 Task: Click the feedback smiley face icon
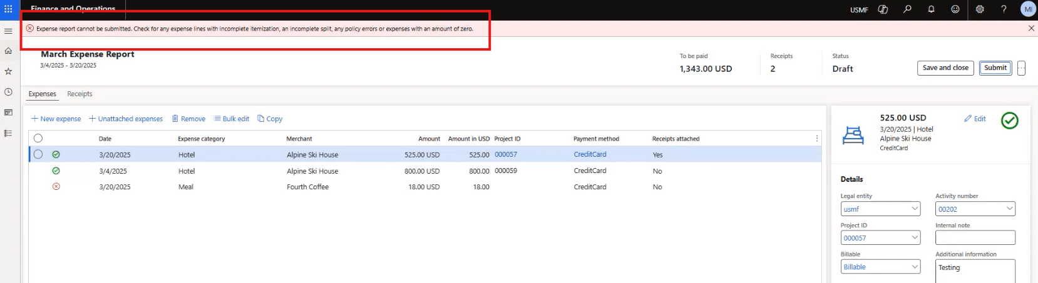[x=955, y=9]
